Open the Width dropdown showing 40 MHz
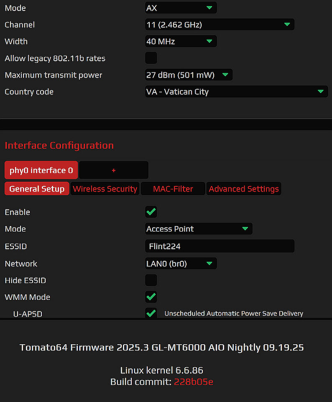 (x=181, y=41)
